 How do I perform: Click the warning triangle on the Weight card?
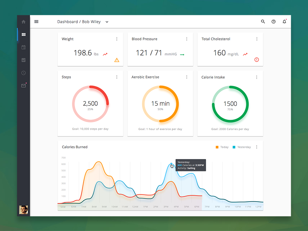point(116,60)
